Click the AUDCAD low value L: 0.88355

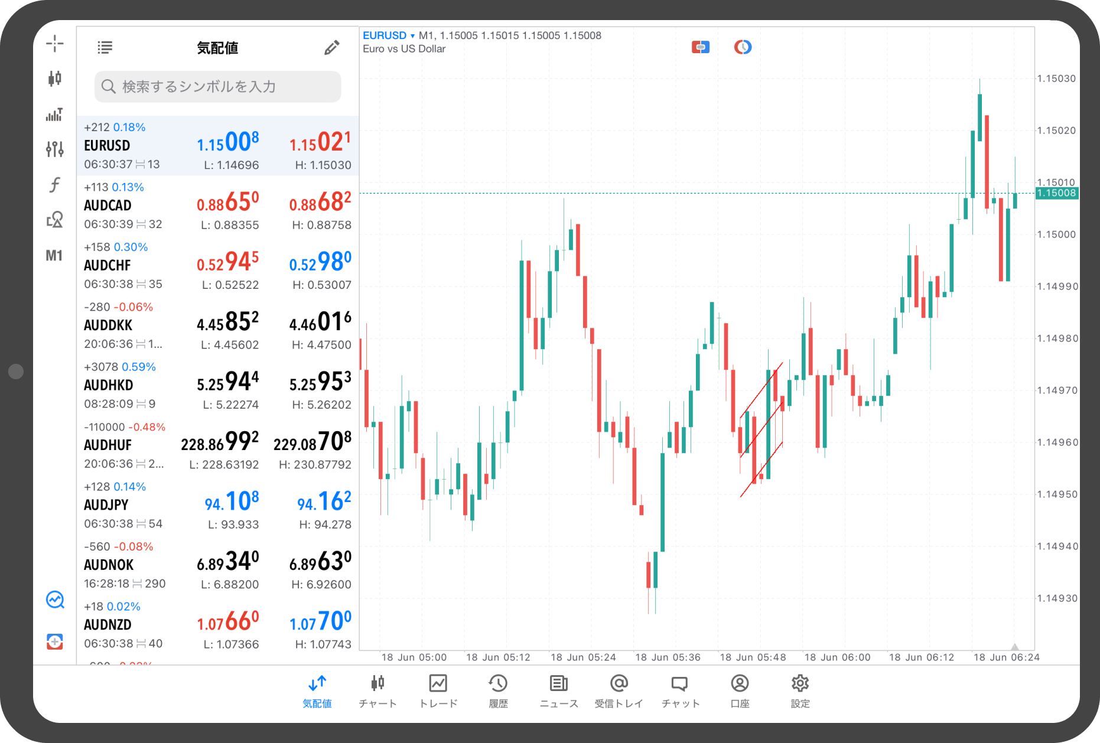(x=230, y=225)
